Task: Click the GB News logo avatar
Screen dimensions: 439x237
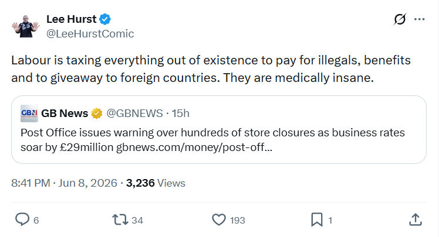Action: 29,114
